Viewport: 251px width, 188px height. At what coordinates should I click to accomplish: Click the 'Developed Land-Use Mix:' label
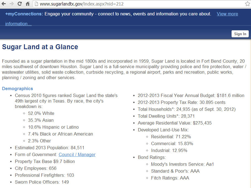[163, 130]
